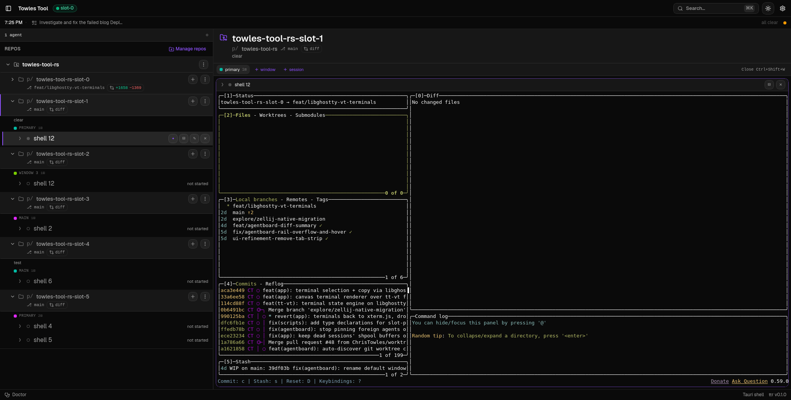
Task: Add a session to towles-tool-rs-slot-3
Action: click(193, 199)
